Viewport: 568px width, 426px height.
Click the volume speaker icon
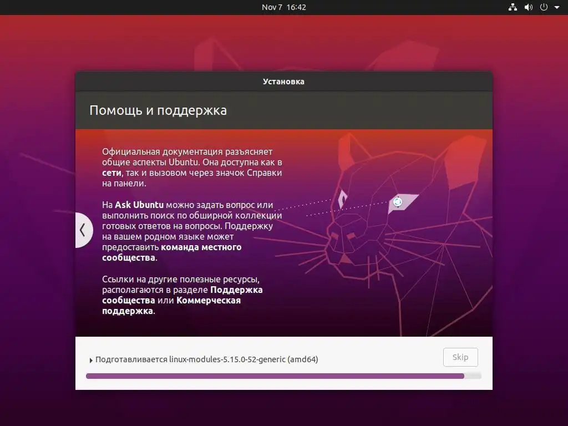coord(529,7)
